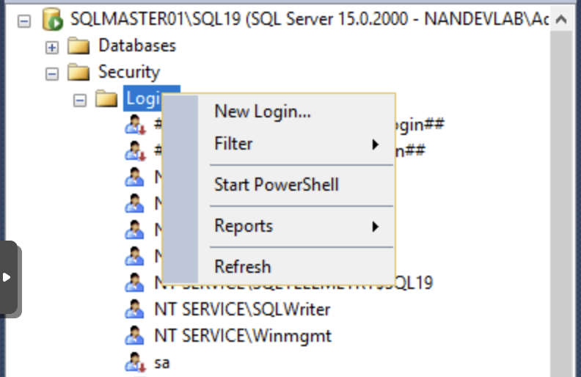Viewport: 581px width, 377px height.
Task: Collapse the Security node
Action: pyautogui.click(x=52, y=73)
